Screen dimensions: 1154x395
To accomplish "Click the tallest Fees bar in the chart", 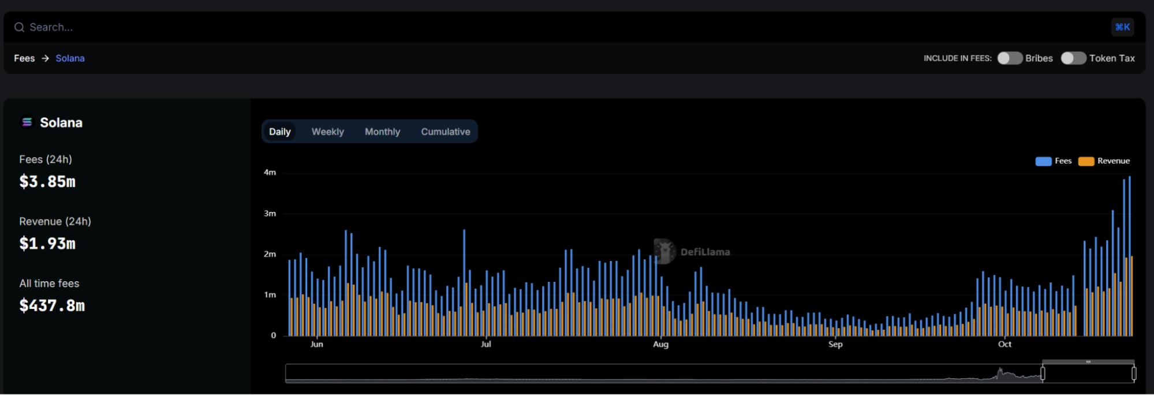I will tap(1129, 256).
